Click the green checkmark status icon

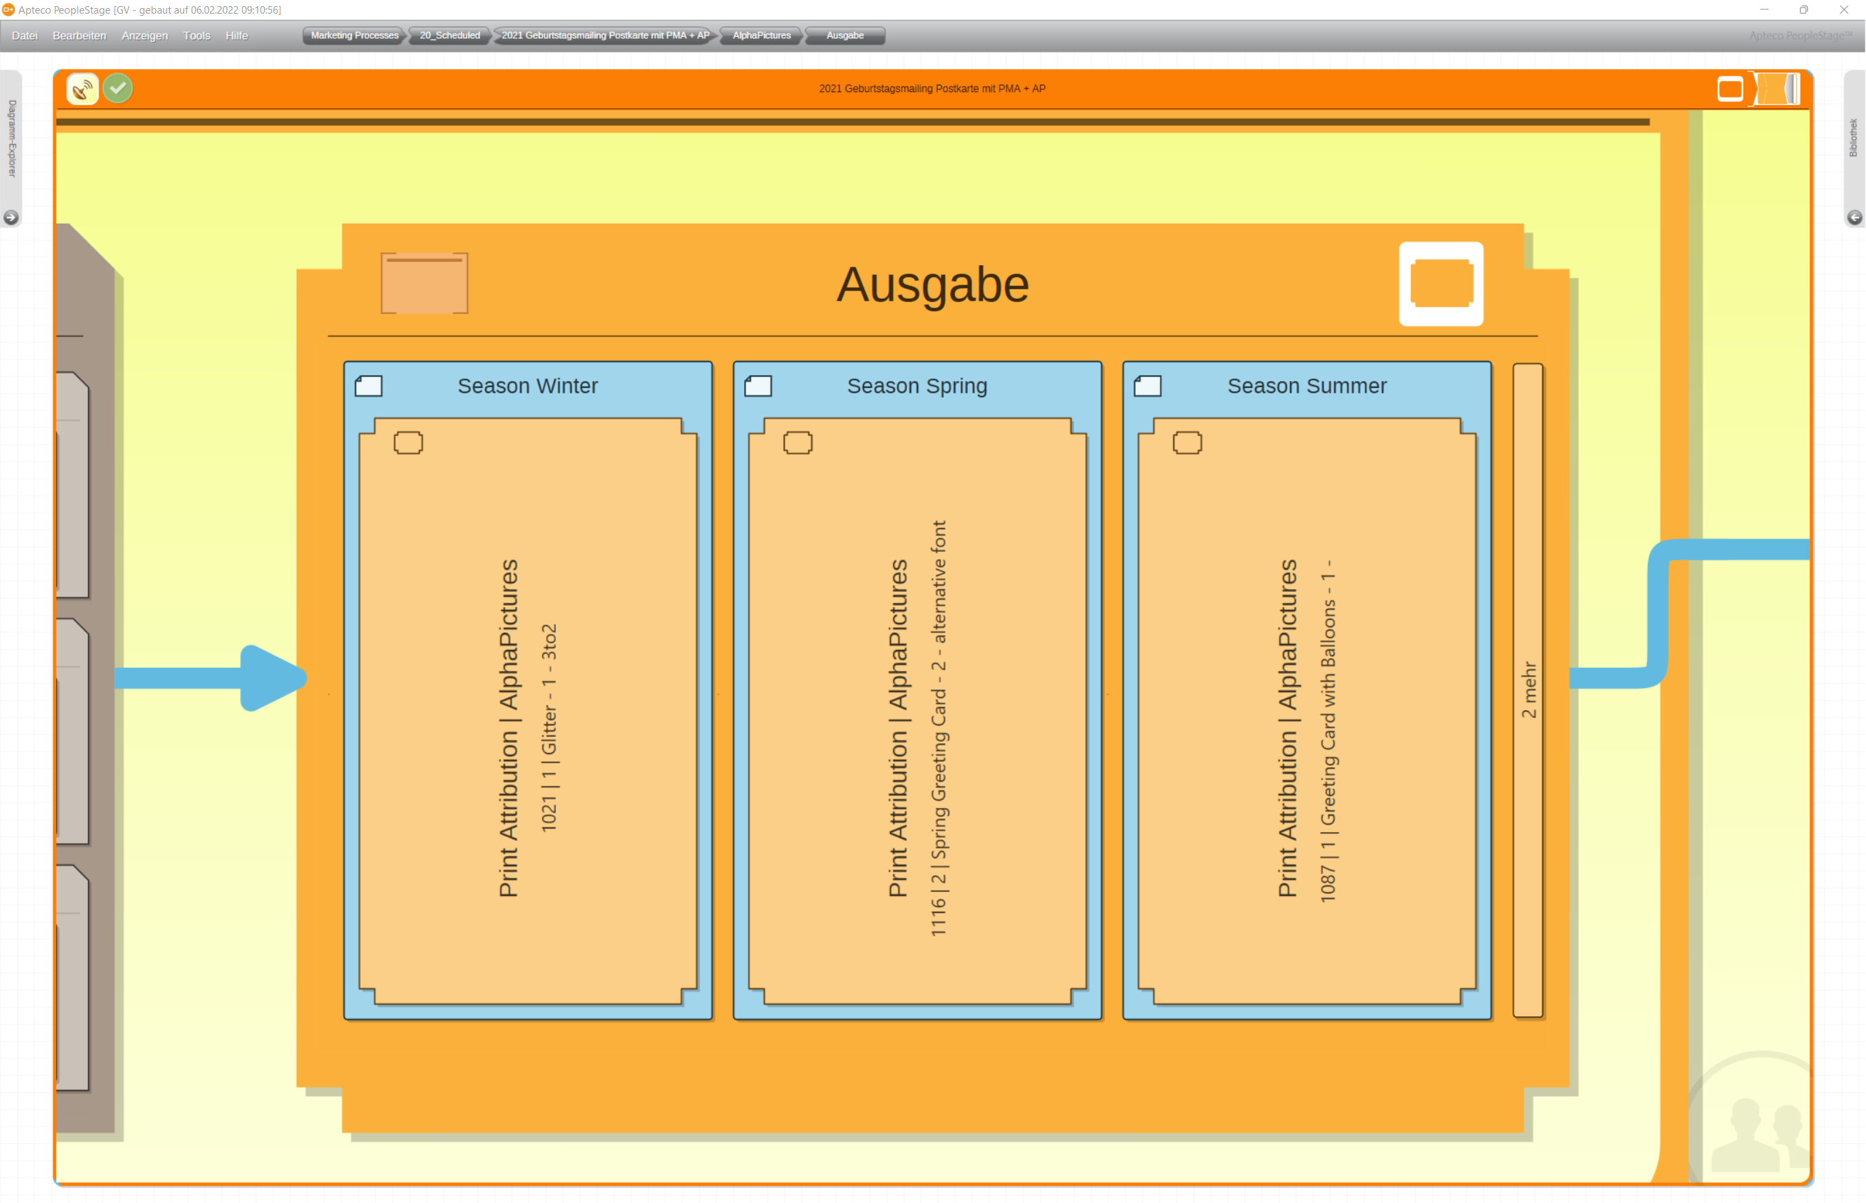click(x=118, y=88)
